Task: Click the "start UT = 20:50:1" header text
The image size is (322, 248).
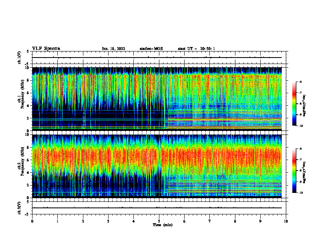Action: pyautogui.click(x=196, y=49)
